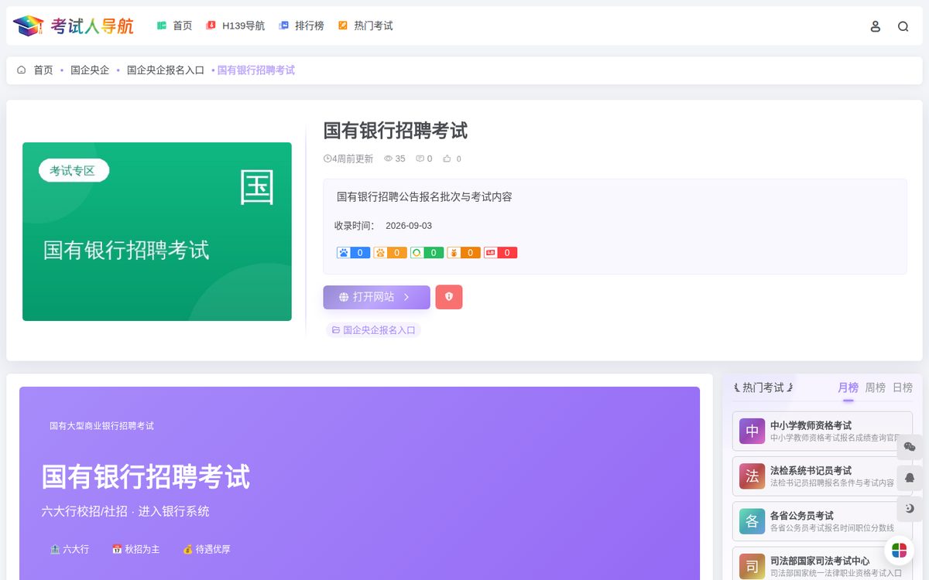Screen dimensions: 929x580
Task: Click the four-color floating widget button
Action: click(x=900, y=551)
